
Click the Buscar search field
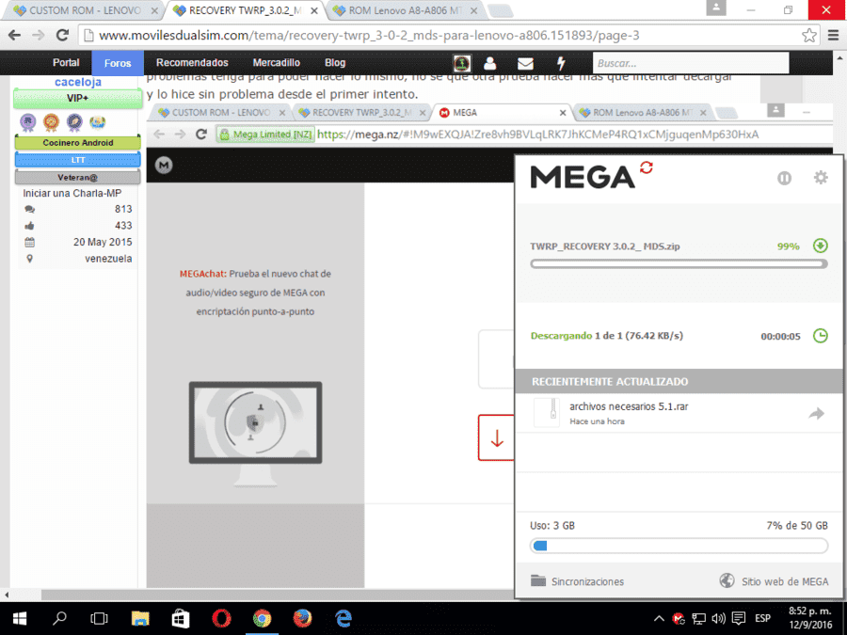(691, 63)
